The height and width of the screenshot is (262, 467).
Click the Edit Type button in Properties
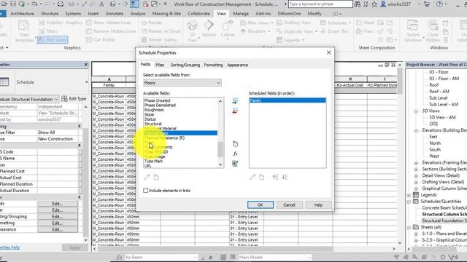coord(74,99)
